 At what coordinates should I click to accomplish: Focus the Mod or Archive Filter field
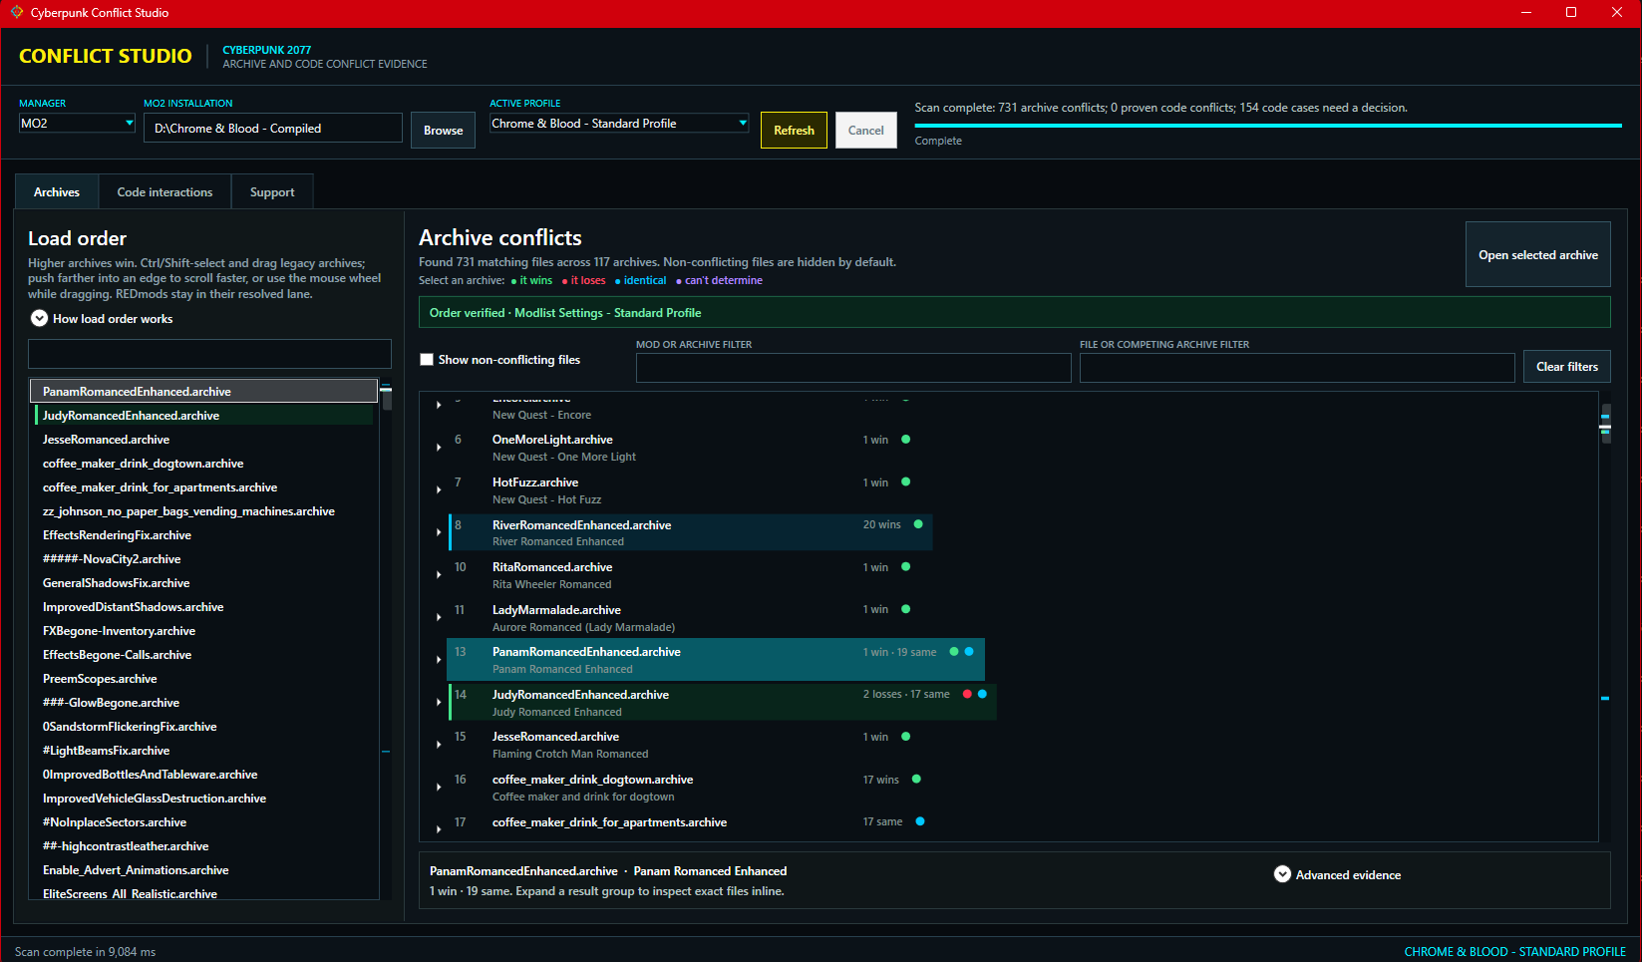pyautogui.click(x=853, y=367)
